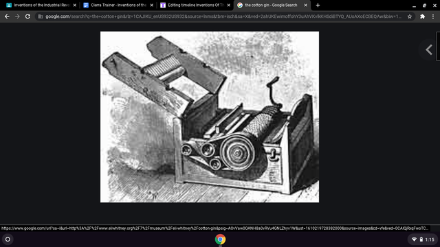
Task: Bookmark this page with the star icon
Action: 410,16
